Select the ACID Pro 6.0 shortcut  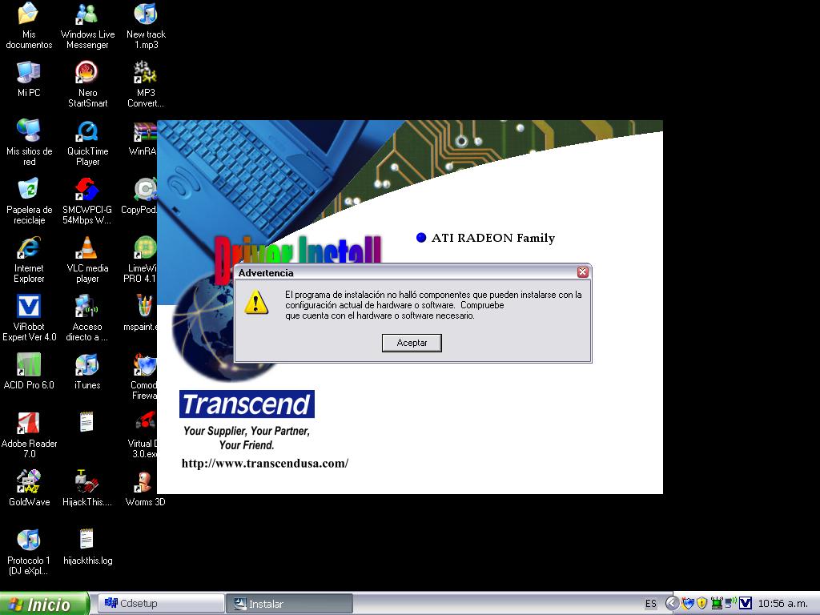coord(29,372)
